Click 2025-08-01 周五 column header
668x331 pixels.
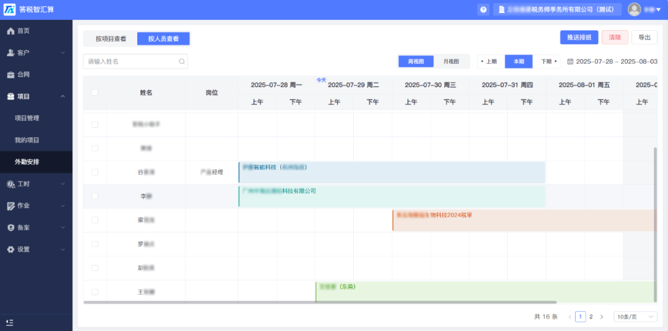click(584, 85)
